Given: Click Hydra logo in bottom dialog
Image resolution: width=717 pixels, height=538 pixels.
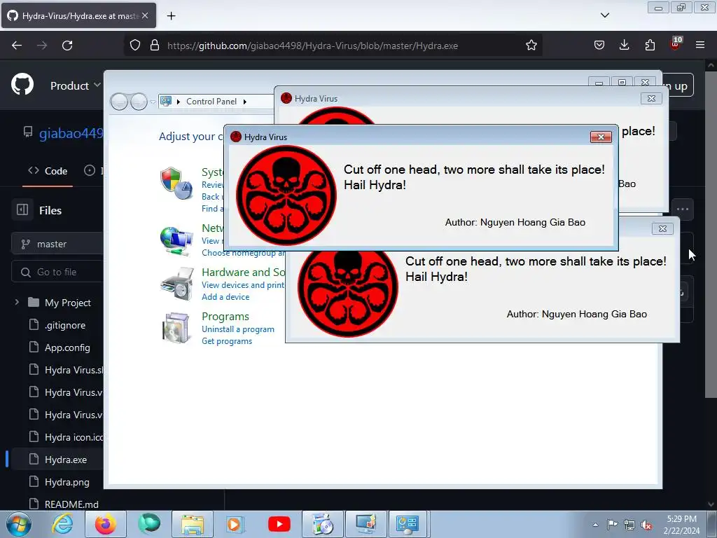Looking at the screenshot, I should (347, 293).
